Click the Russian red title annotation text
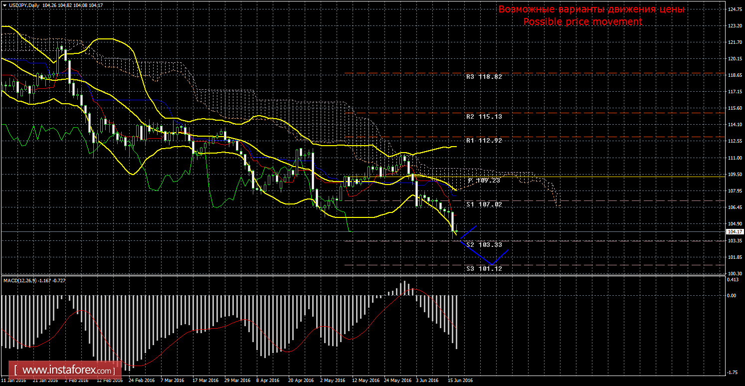 pyautogui.click(x=591, y=9)
